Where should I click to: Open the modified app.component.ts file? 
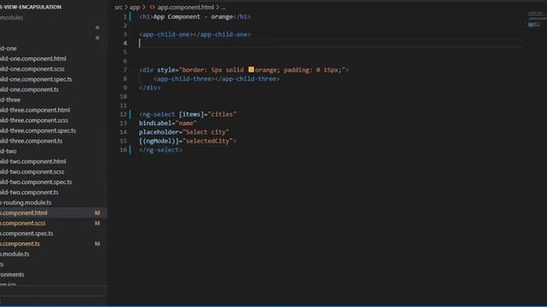click(x=20, y=244)
